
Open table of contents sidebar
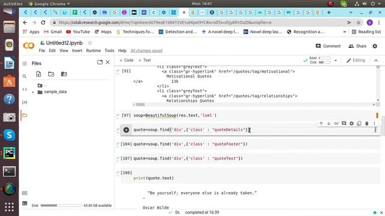25,64
